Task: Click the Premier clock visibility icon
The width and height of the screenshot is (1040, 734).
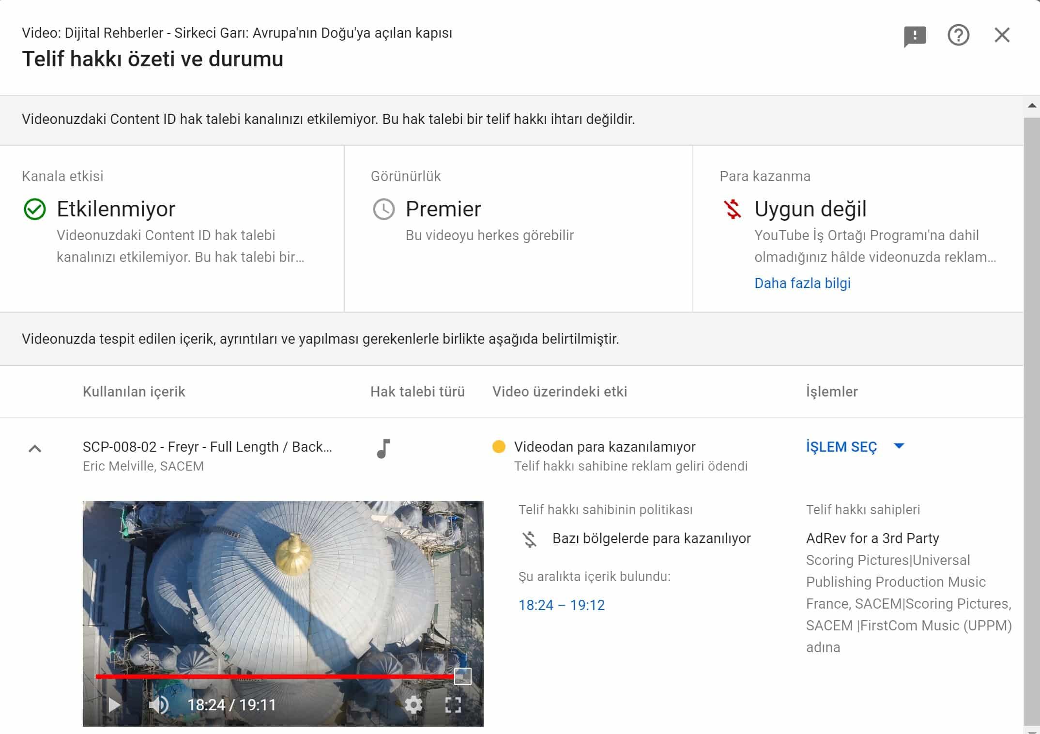Action: tap(383, 209)
